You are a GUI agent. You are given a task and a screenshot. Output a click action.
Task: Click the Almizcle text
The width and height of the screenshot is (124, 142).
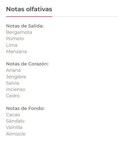point(16,134)
